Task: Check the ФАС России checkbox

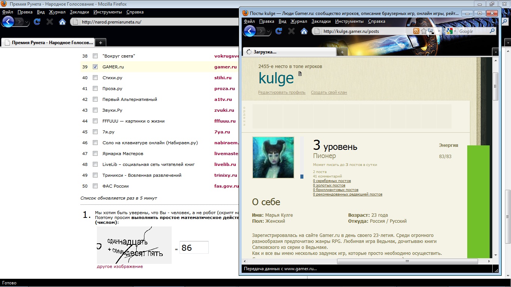Action: pyautogui.click(x=95, y=186)
